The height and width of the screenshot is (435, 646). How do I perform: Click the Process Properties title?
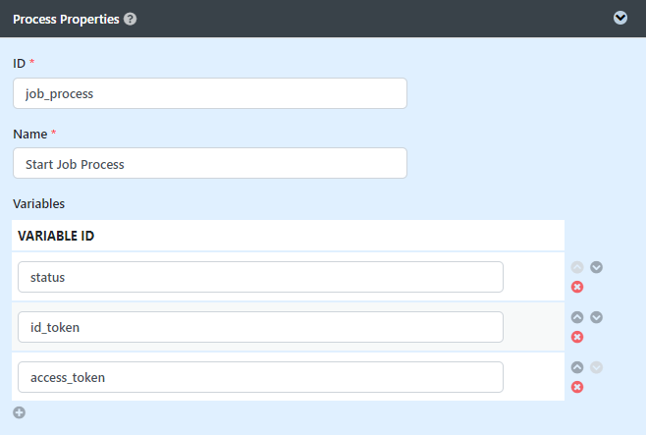coord(66,20)
